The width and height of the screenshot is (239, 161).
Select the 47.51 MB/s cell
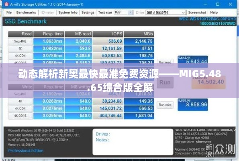click(x=139, y=48)
